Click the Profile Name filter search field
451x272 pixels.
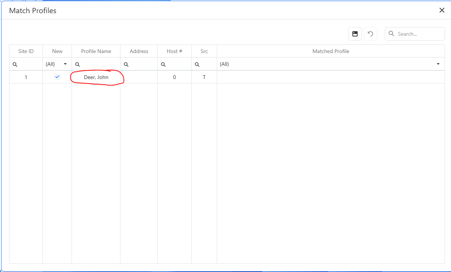coord(96,64)
